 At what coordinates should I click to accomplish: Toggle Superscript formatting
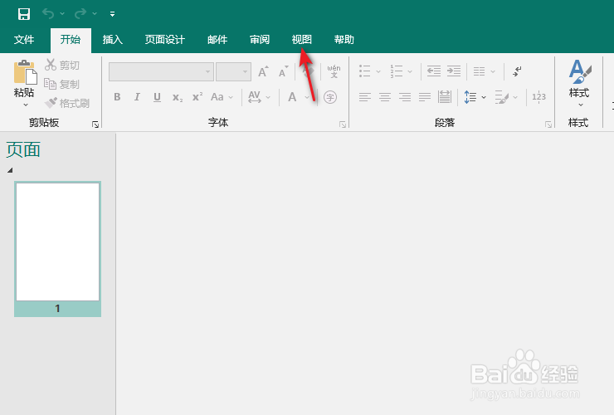click(197, 97)
